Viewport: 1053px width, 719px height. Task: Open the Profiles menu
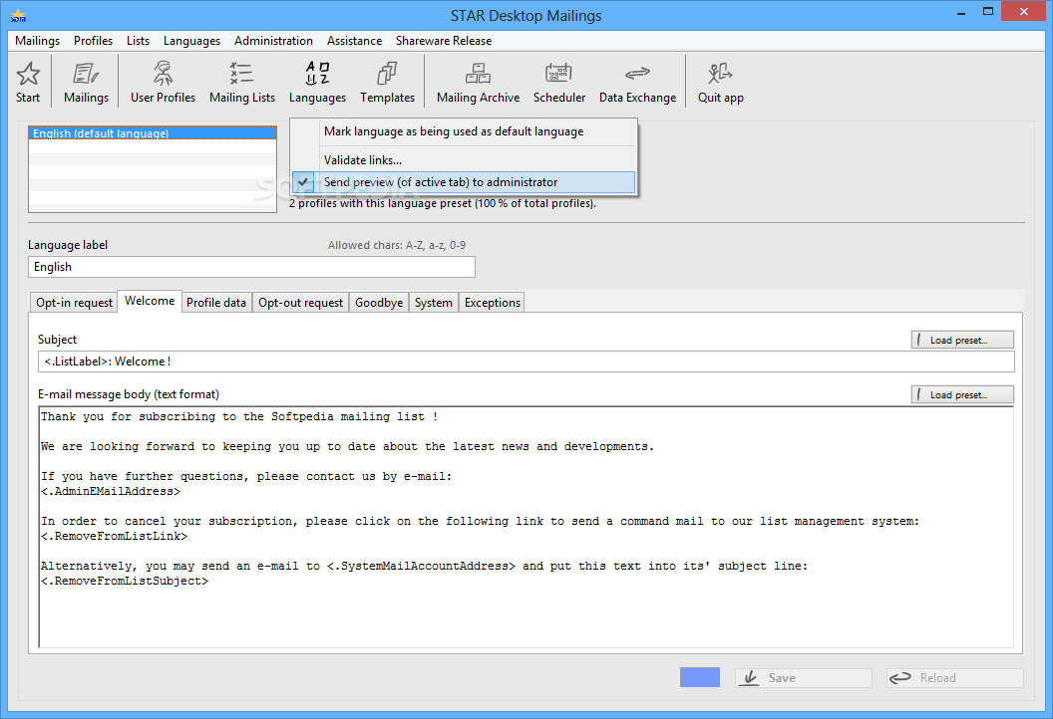tap(93, 40)
